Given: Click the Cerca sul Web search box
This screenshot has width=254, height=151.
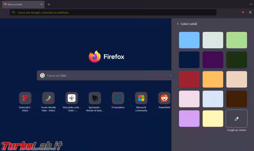Looking at the screenshot, I should pyautogui.click(x=104, y=75).
